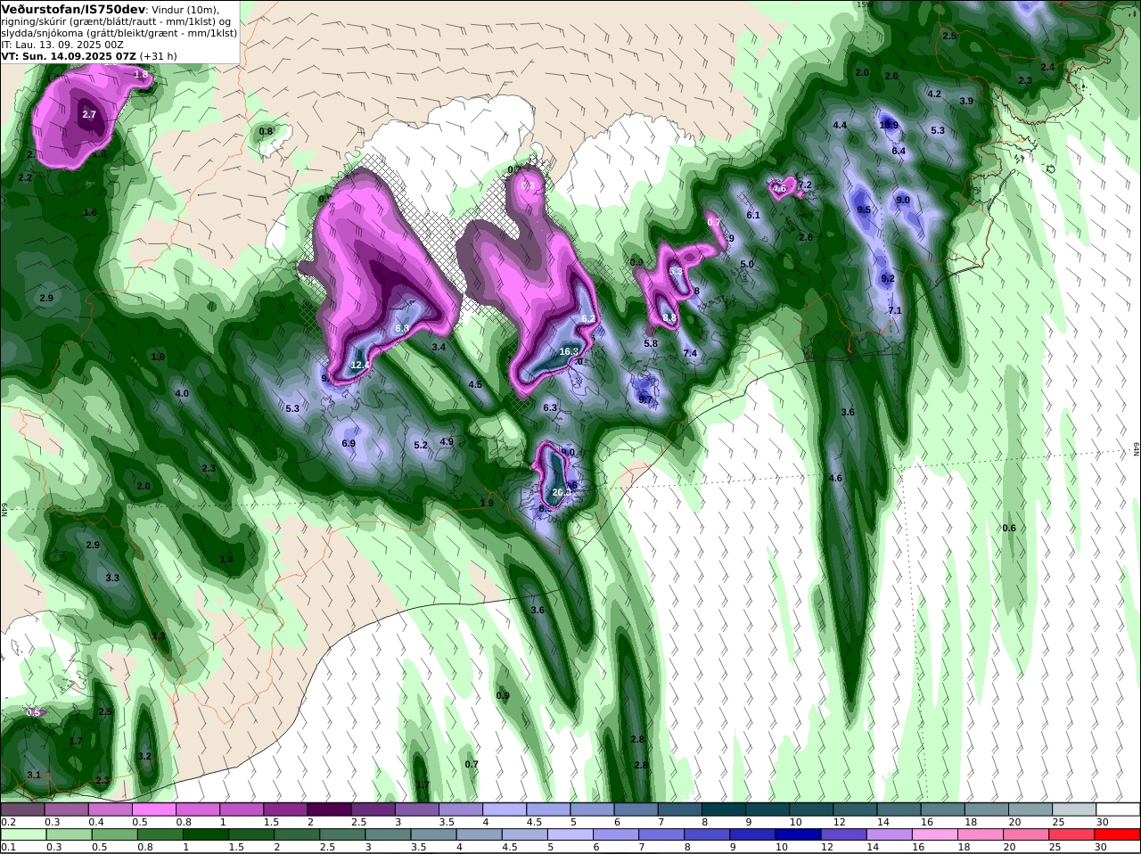
Task: Click the 9.0 precipitation value on the map
Action: 903,201
